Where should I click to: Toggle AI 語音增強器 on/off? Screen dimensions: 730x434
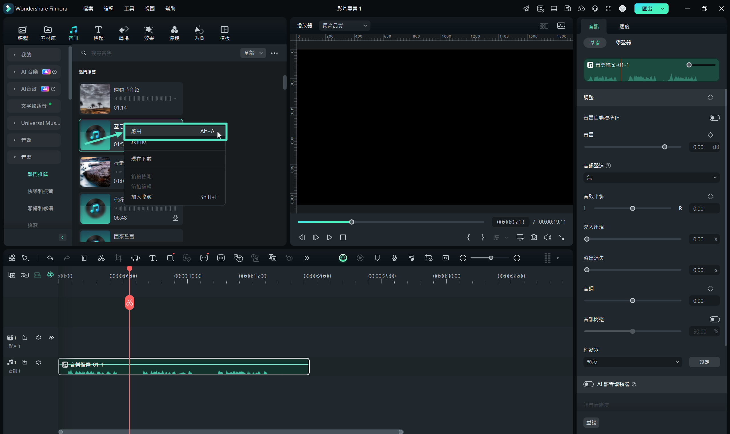[x=588, y=384]
